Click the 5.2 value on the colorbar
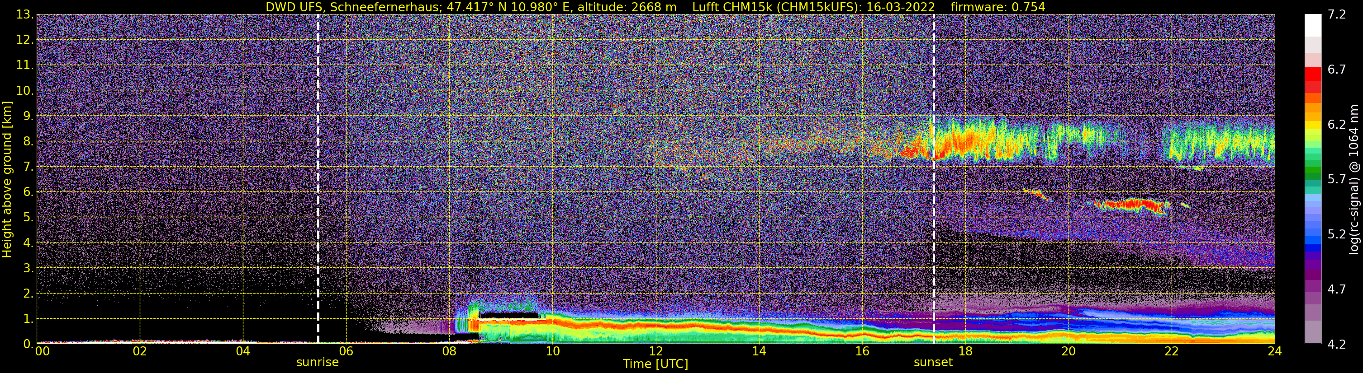Image resolution: width=1363 pixels, height=373 pixels. (x=1337, y=234)
